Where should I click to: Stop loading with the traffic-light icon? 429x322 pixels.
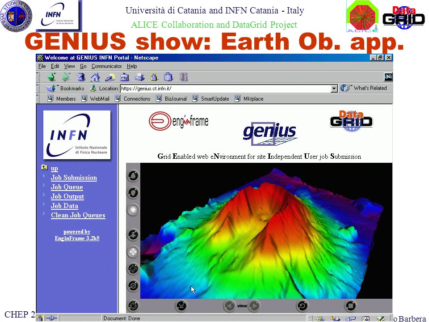coord(184,77)
